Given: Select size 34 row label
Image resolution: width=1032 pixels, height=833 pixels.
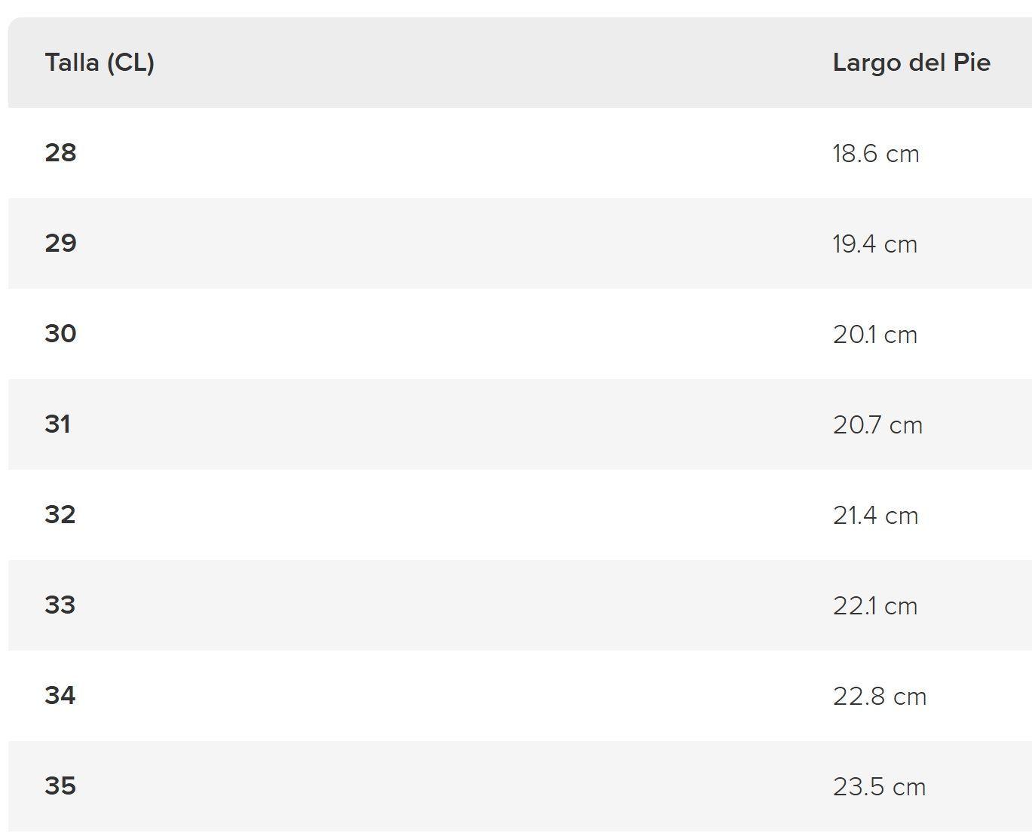Looking at the screenshot, I should click(60, 696).
